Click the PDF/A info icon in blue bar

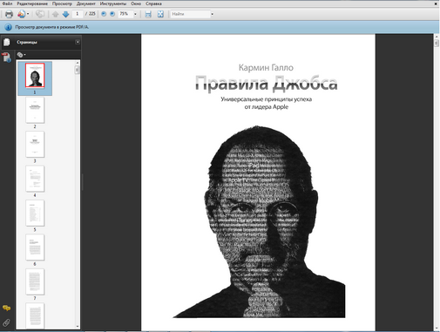click(x=8, y=27)
